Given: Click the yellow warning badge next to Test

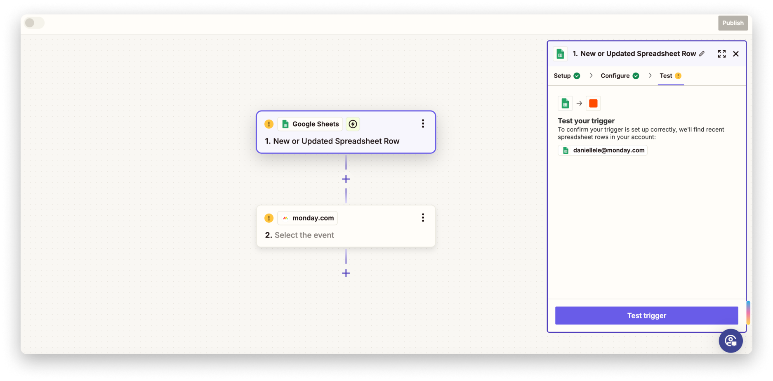Looking at the screenshot, I should pyautogui.click(x=678, y=76).
